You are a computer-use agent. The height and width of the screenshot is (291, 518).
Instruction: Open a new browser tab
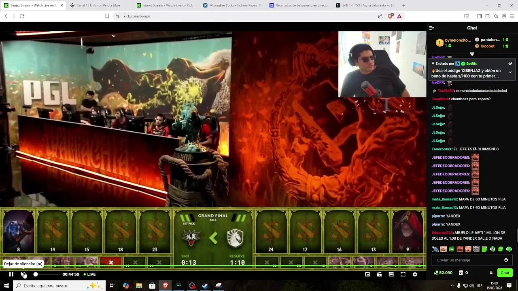(x=403, y=5)
